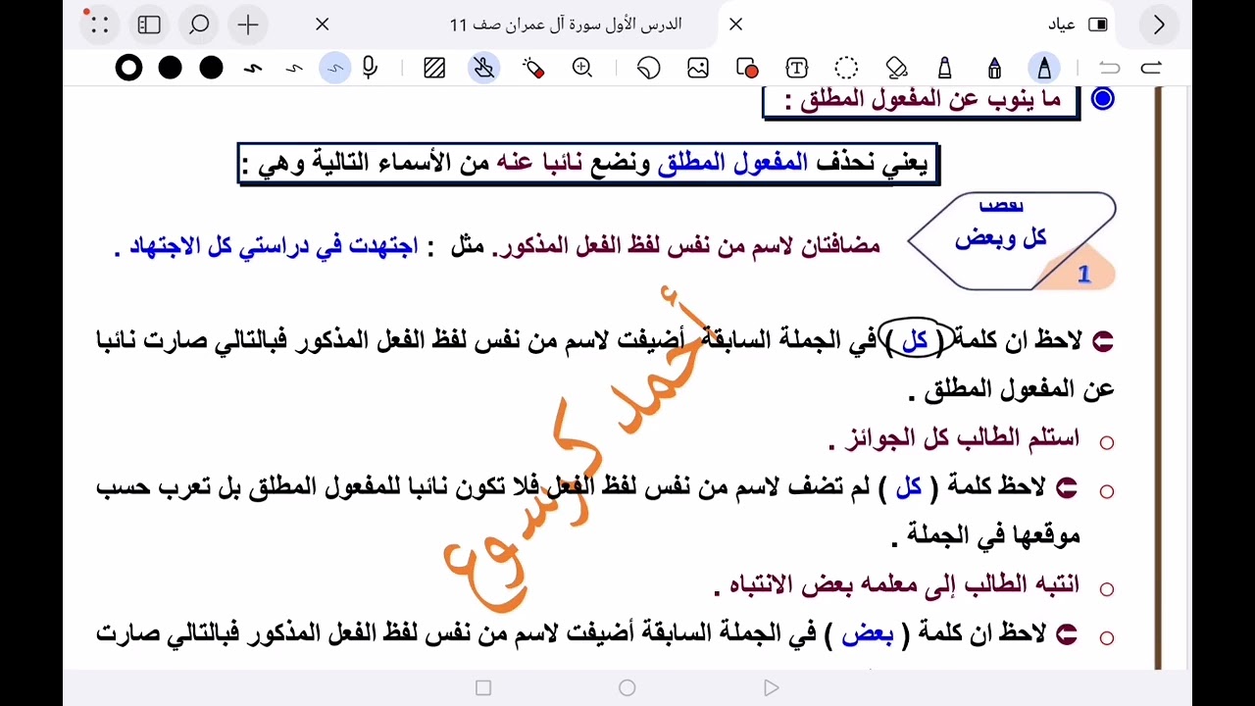Tap the Android recent apps square
This screenshot has height=706, width=1255.
pos(482,688)
